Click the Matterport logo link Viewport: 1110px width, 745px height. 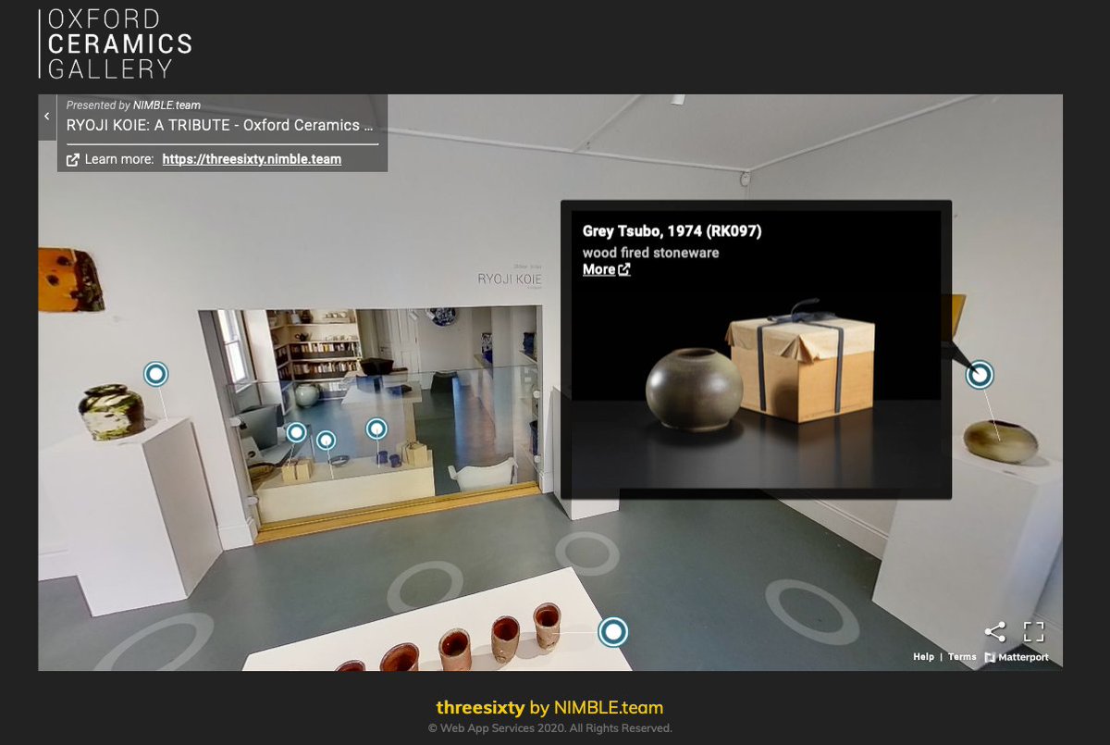point(1017,657)
